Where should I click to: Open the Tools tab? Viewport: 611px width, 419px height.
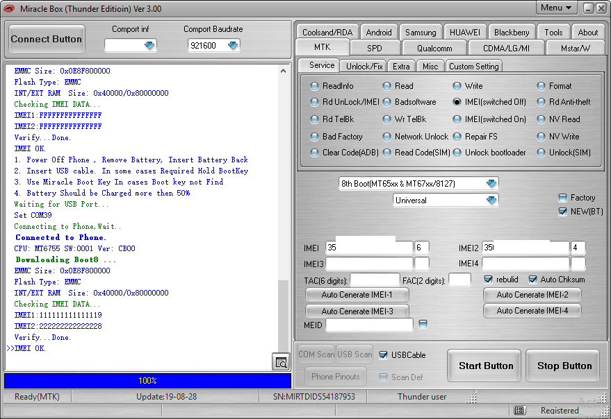(x=553, y=33)
